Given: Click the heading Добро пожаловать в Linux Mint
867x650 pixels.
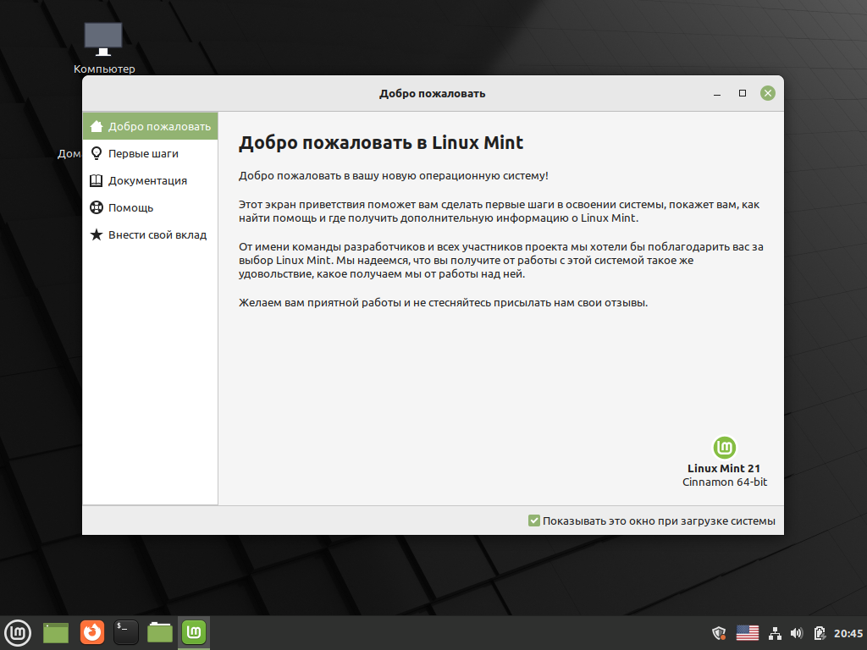Looking at the screenshot, I should coord(380,142).
